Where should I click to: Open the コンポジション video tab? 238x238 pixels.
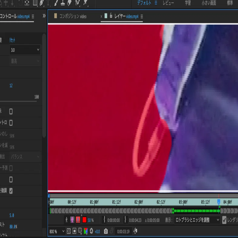(73, 16)
